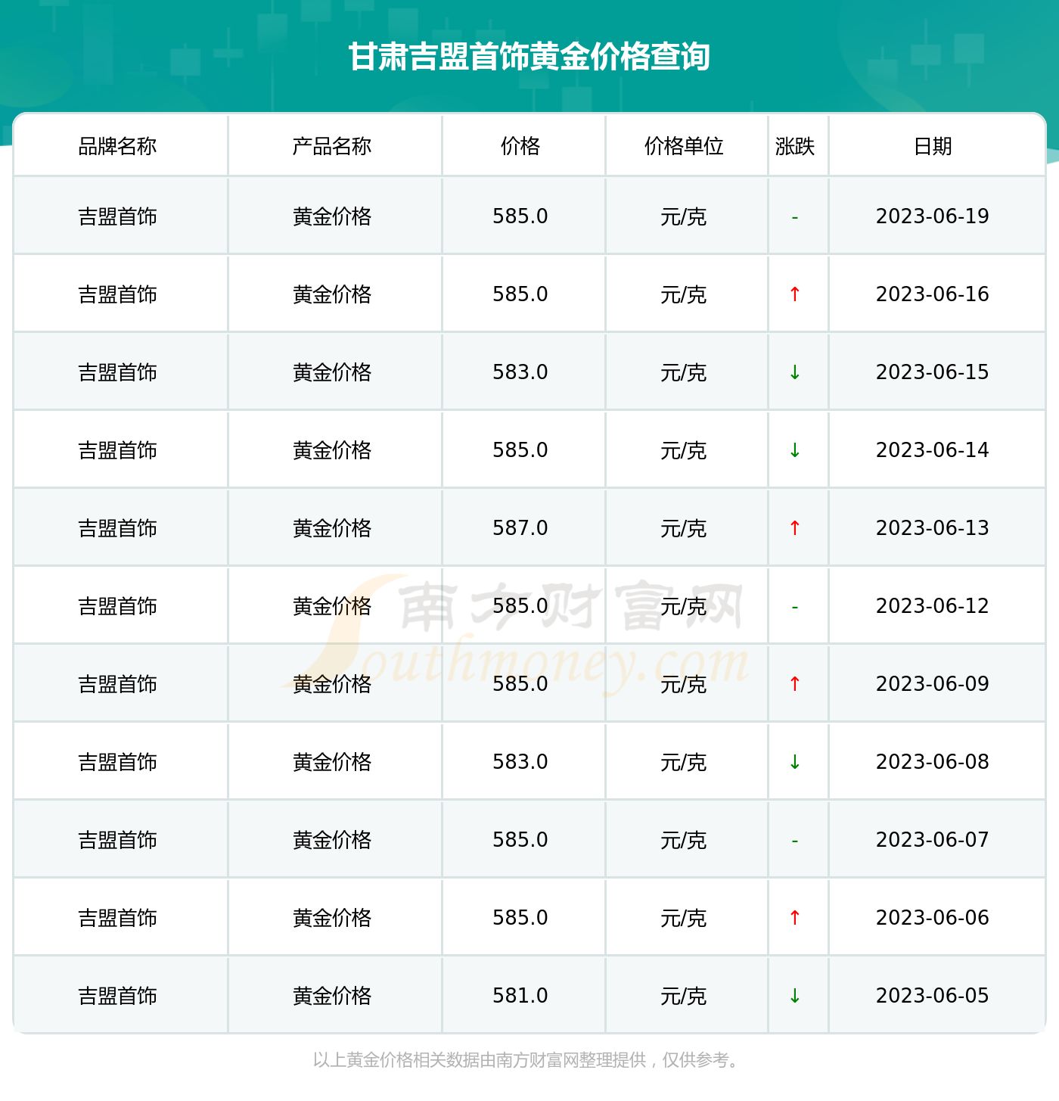Image resolution: width=1059 pixels, height=1101 pixels.
Task: Click price 585.0 in the 2023-06-09 row
Action: (520, 684)
